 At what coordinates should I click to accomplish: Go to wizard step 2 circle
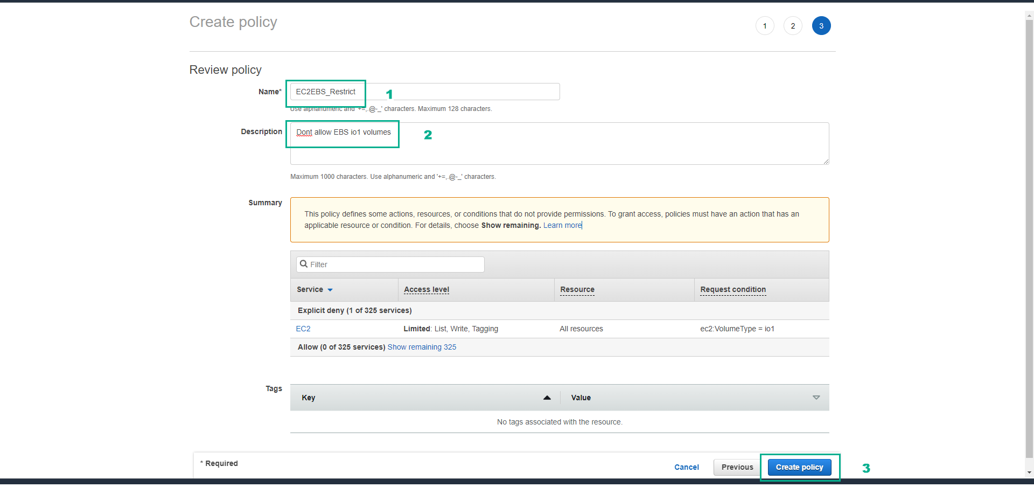click(793, 26)
